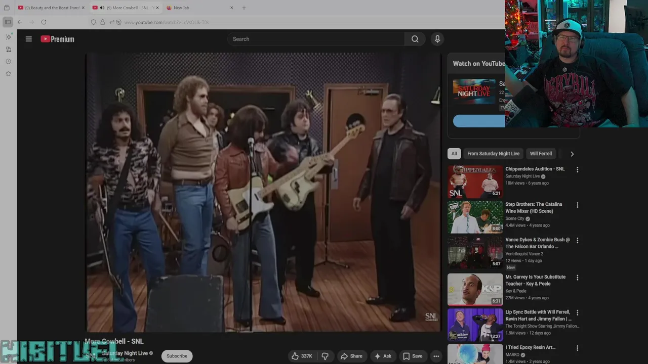Open the YouTube hamburger guide menu

click(29, 39)
